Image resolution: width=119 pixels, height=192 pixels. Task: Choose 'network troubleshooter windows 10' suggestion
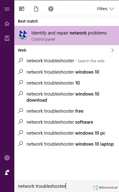click(x=67, y=72)
